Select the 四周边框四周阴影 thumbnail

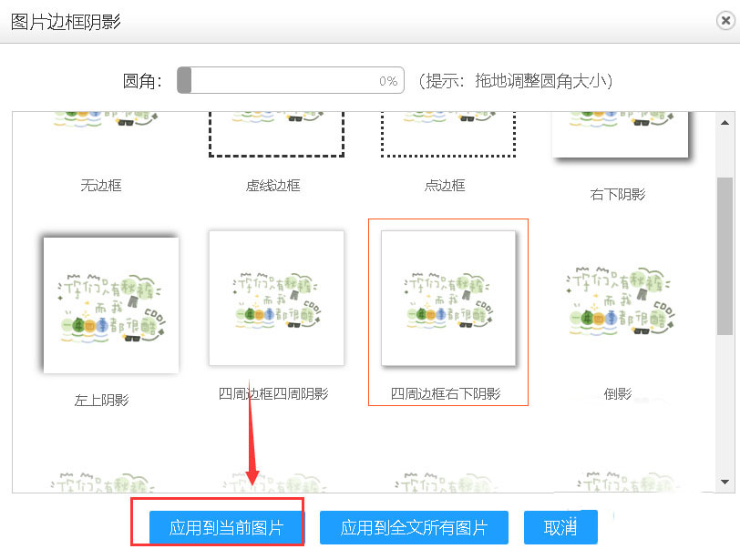(276, 298)
